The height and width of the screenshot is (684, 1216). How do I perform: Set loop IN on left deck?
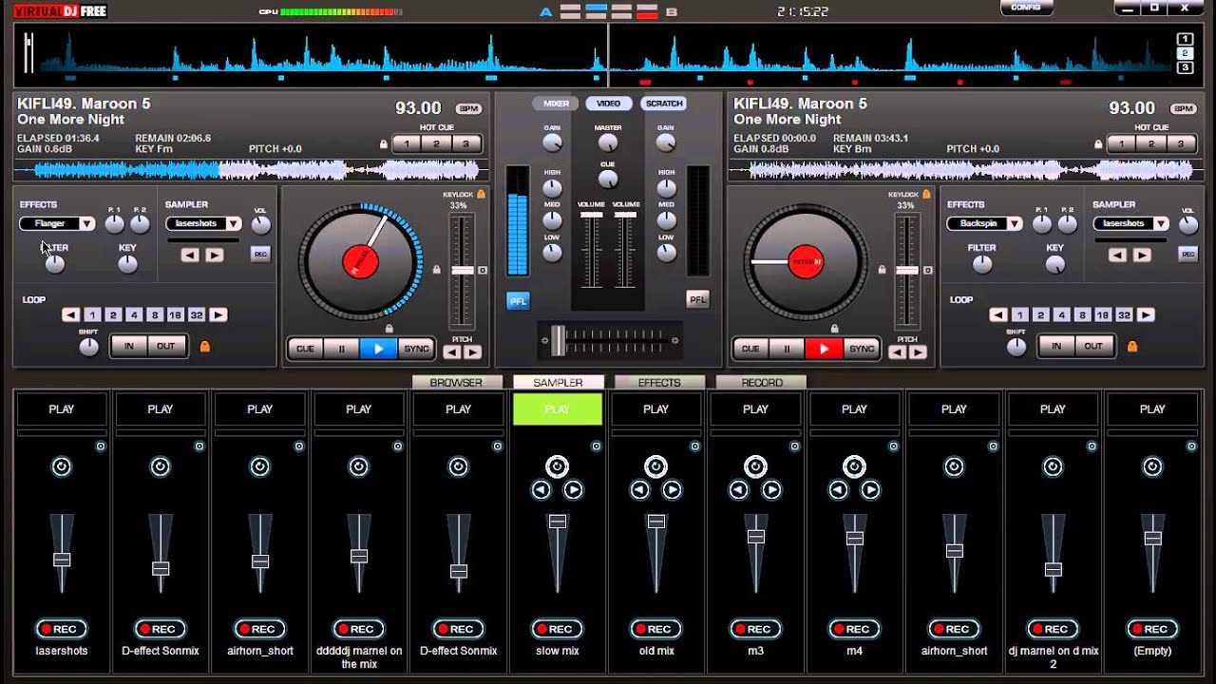[x=129, y=347]
